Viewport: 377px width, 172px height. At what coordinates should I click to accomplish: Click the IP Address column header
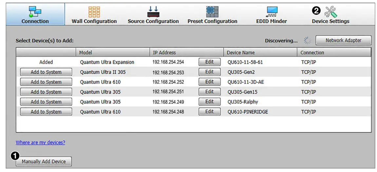tap(186, 53)
